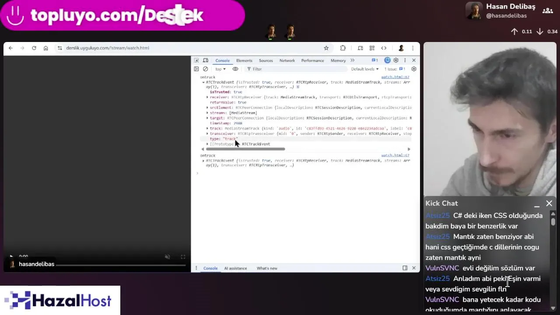Open the 'top' JavaScript context dropdown
Image resolution: width=560 pixels, height=315 pixels.
click(220, 69)
